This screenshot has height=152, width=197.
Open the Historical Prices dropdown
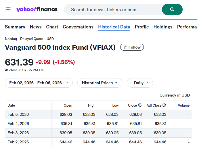click(x=100, y=83)
